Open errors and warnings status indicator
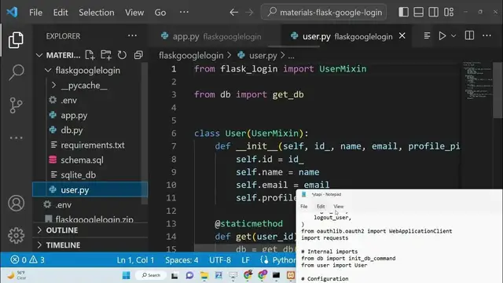Image resolution: width=503 pixels, height=283 pixels. click(28, 259)
